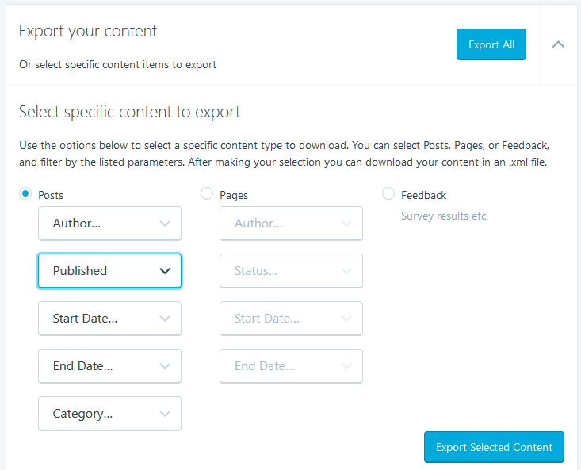The width and height of the screenshot is (581, 470).
Task: Open the Posts Author dropdown
Action: click(x=109, y=224)
